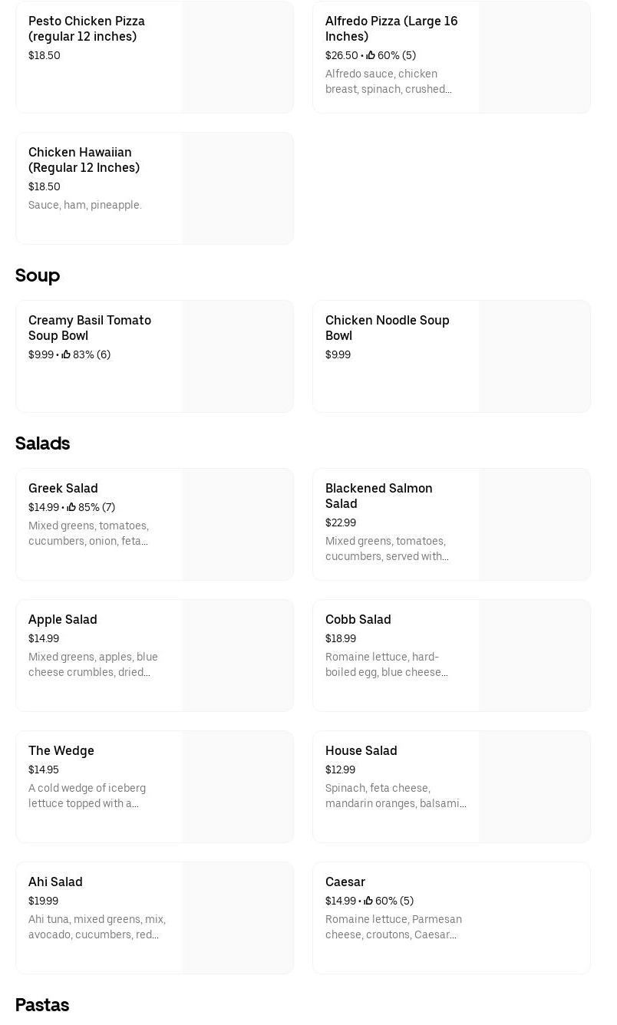The height and width of the screenshot is (1025, 617).
Task: Click the Cobb Salad image placeholder
Action: (x=535, y=656)
